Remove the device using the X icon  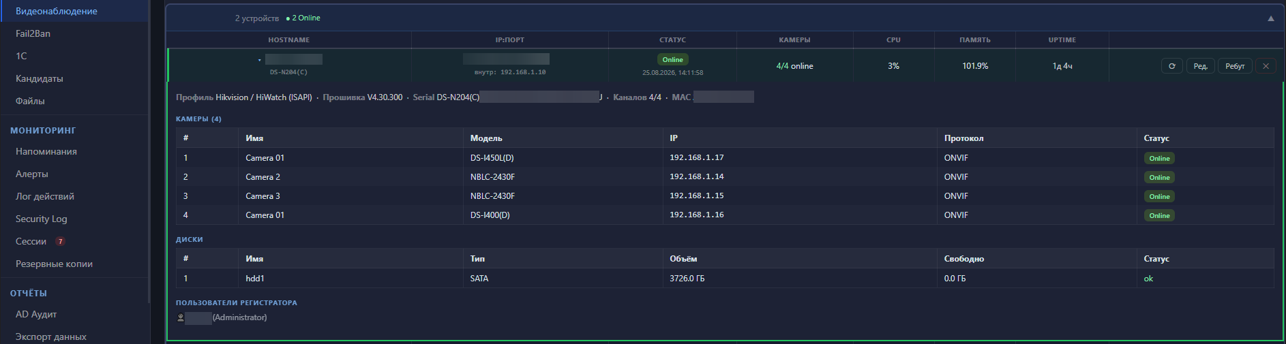(x=1266, y=66)
